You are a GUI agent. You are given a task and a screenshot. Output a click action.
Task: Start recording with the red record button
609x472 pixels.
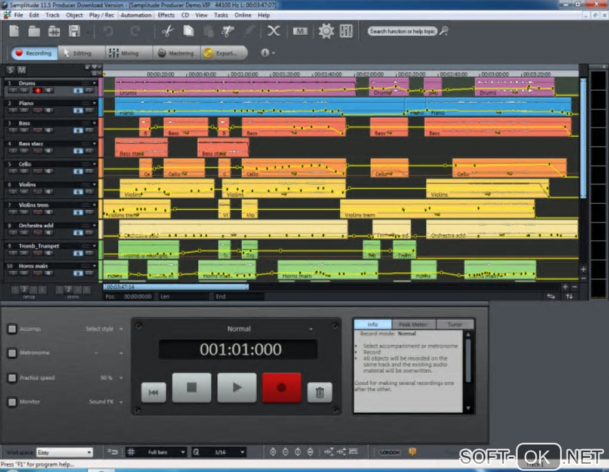pos(282,388)
